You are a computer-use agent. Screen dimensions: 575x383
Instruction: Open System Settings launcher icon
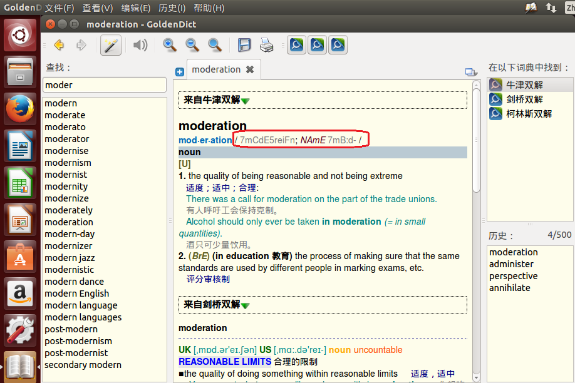[20, 330]
